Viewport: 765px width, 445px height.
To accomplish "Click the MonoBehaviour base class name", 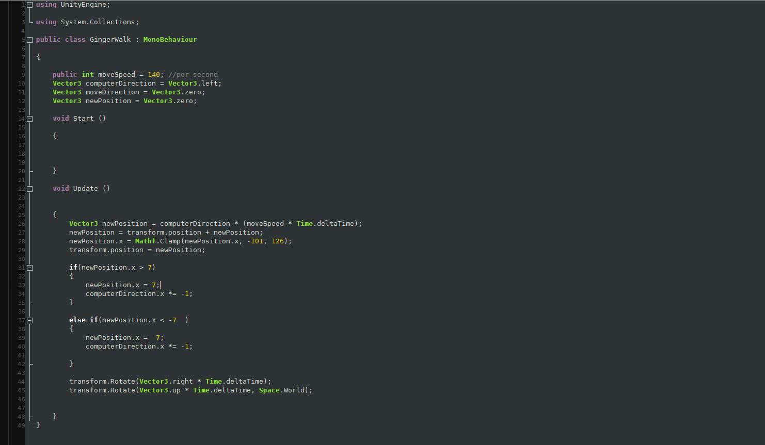I will (x=170, y=40).
